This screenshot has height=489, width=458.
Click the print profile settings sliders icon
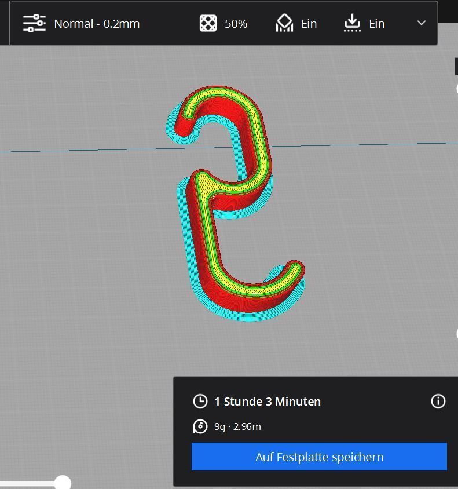pyautogui.click(x=34, y=23)
